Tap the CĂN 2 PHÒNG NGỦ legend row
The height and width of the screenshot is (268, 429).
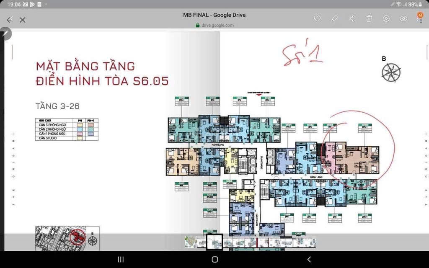tap(67, 129)
